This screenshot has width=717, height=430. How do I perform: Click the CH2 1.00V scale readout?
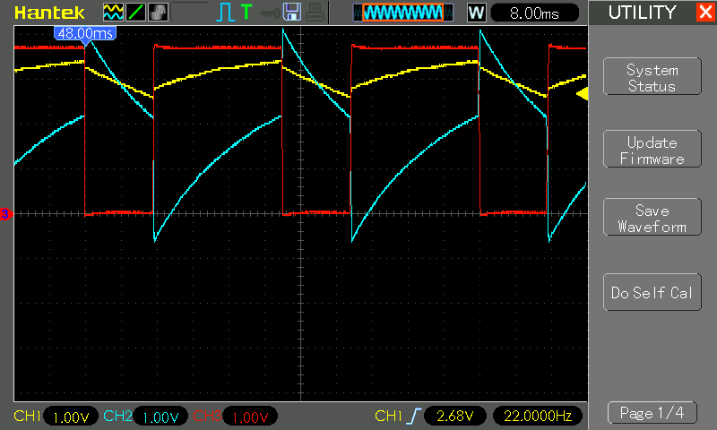[160, 417]
